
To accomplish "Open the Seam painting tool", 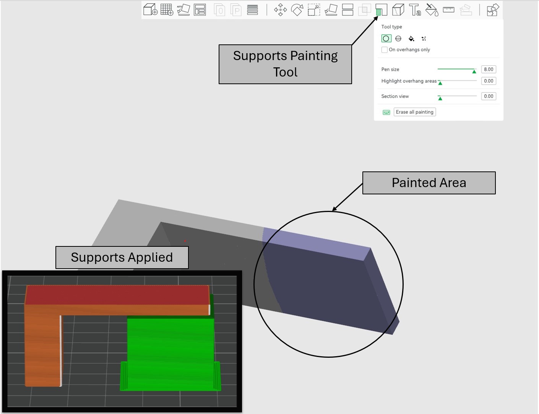I will [x=398, y=10].
